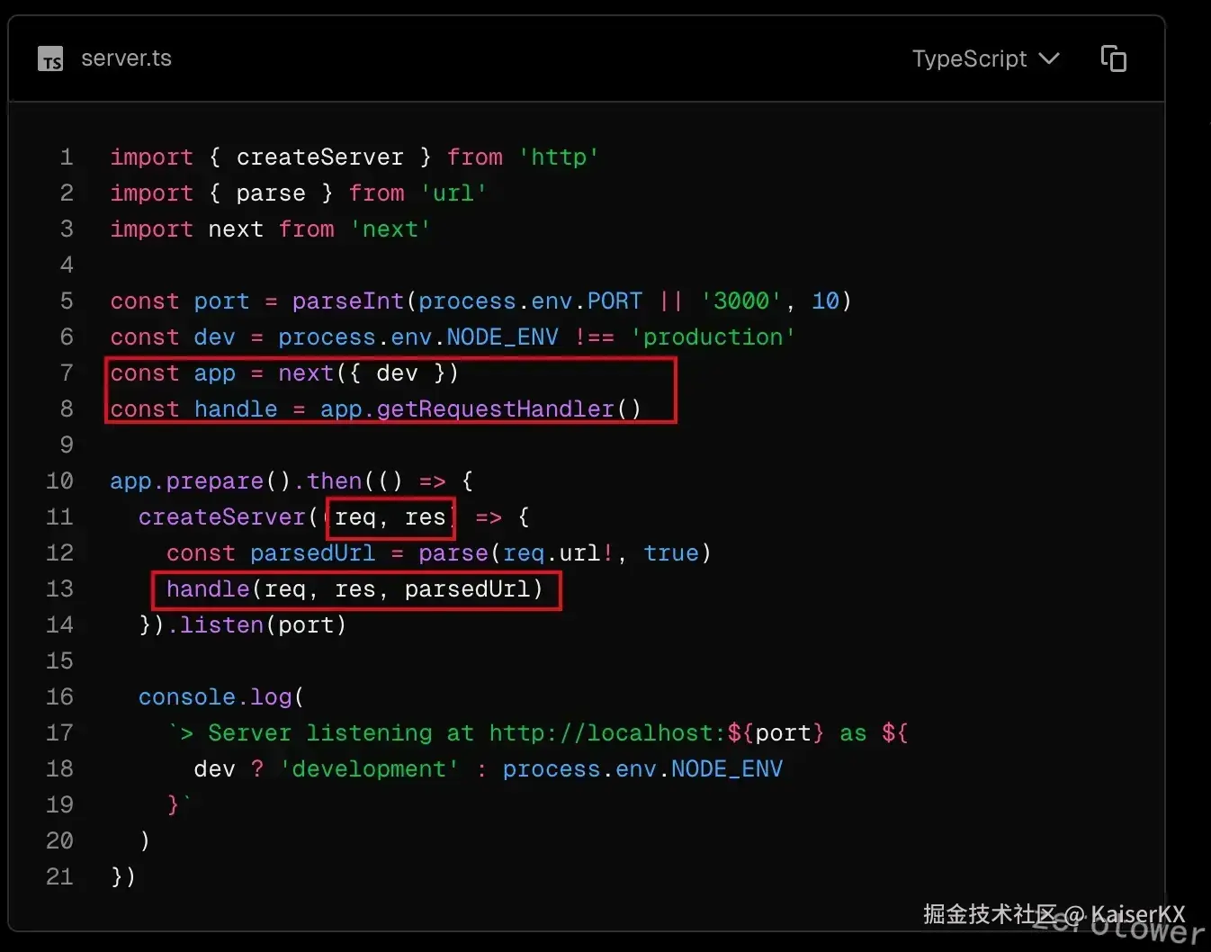Click line number 1
The image size is (1211, 952).
[67, 157]
